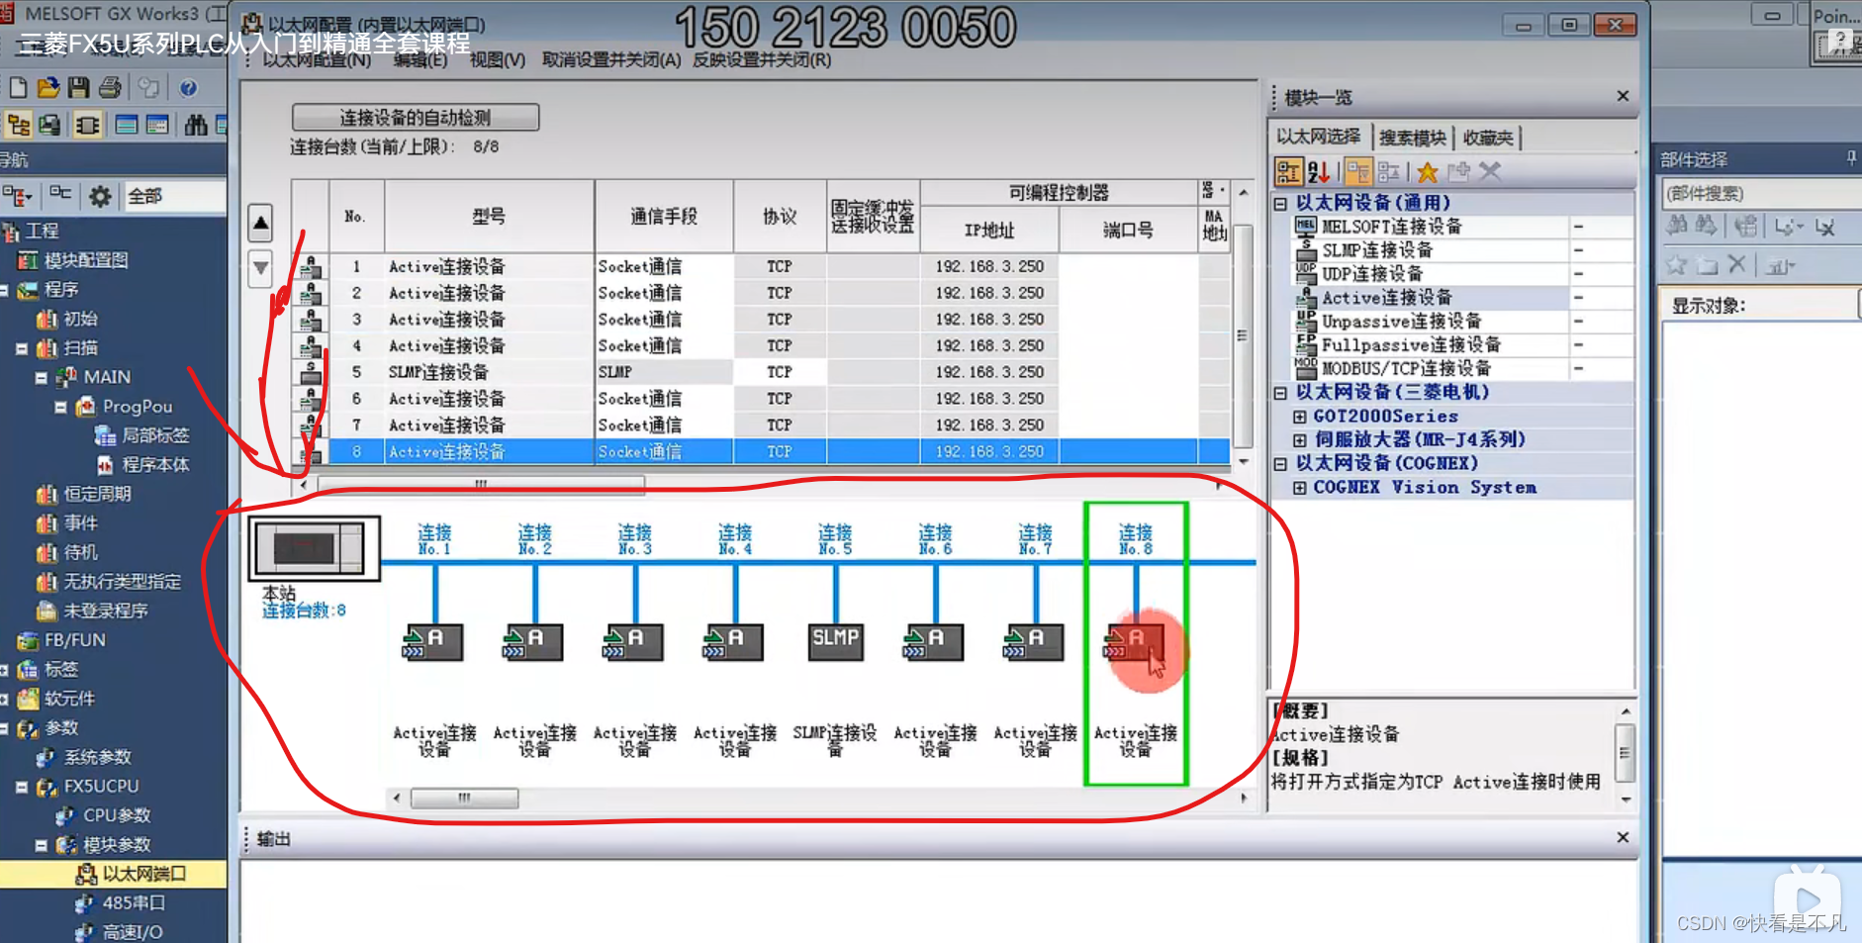Select connection No.1 Active device icon
Screen dimensions: 1862x943
[432, 642]
